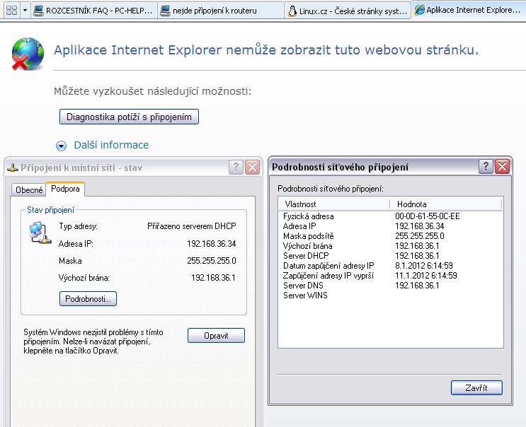Click the globe error icon
This screenshot has width=526, height=427.
pos(27,53)
